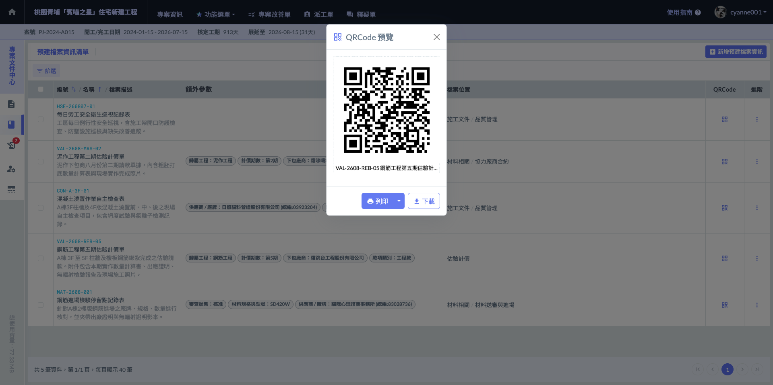773x385 pixels.
Task: Go to the next page
Action: [x=742, y=369]
